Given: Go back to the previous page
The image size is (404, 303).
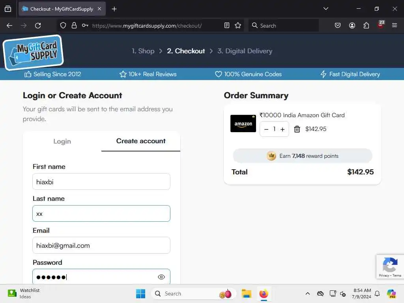Looking at the screenshot, I should [x=9, y=26].
